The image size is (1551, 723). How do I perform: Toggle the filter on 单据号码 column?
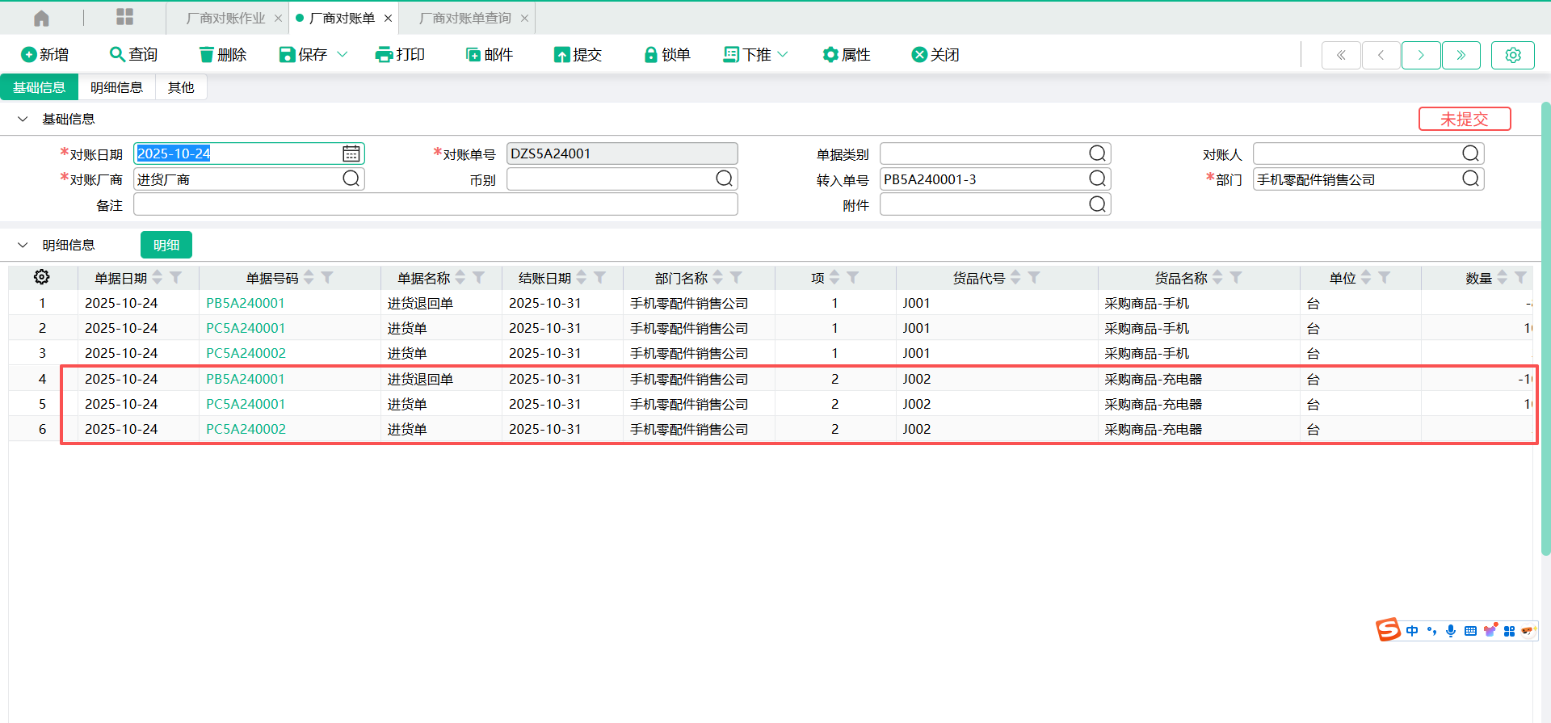coord(327,278)
